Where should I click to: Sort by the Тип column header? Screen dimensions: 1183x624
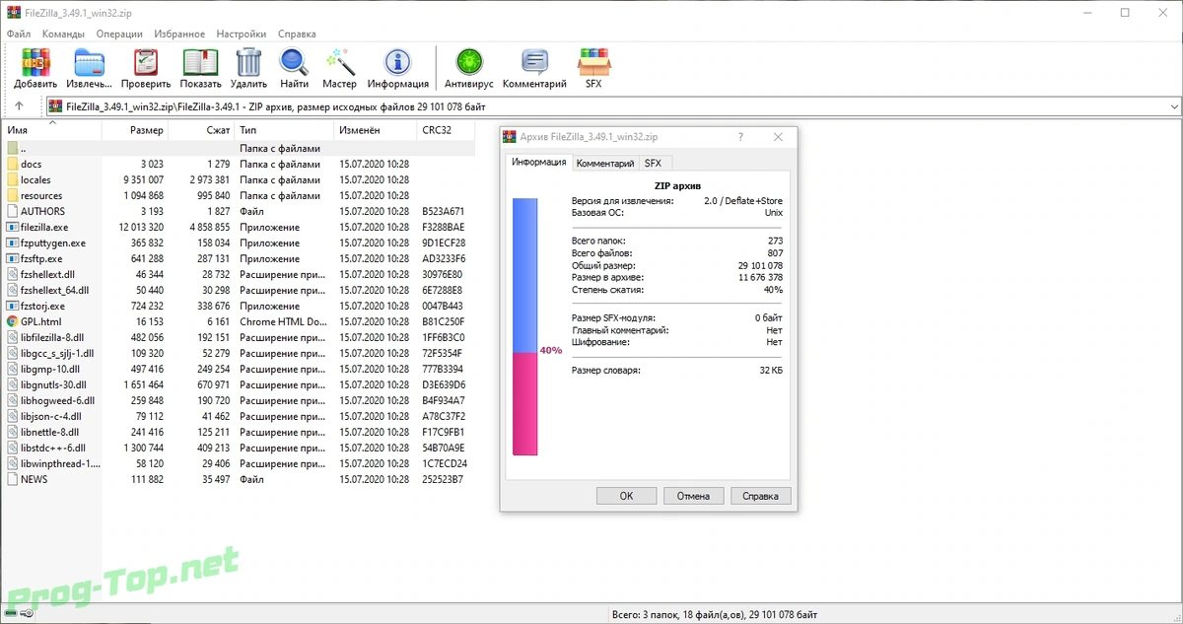point(284,130)
